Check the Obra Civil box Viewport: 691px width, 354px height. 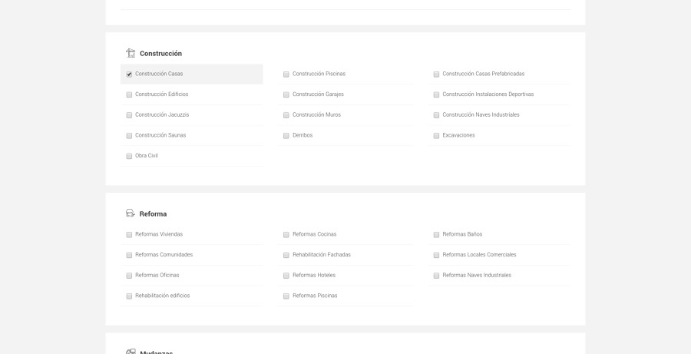click(129, 156)
